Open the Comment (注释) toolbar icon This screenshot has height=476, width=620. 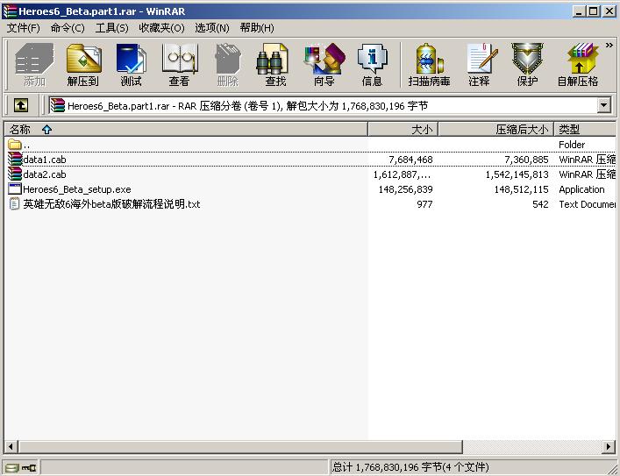pyautogui.click(x=479, y=65)
